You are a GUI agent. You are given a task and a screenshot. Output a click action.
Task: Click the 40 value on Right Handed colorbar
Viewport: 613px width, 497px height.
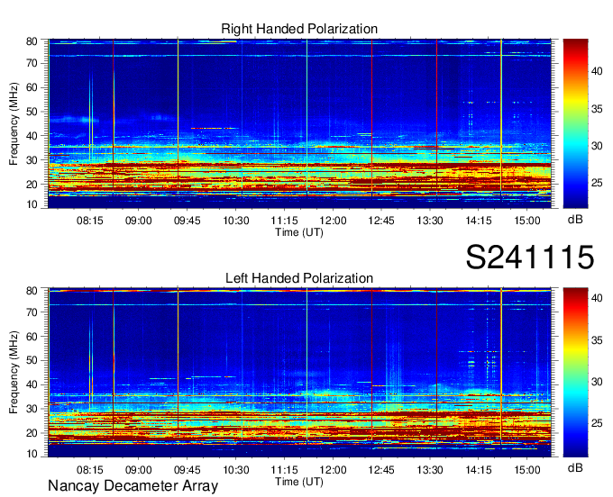(x=597, y=71)
